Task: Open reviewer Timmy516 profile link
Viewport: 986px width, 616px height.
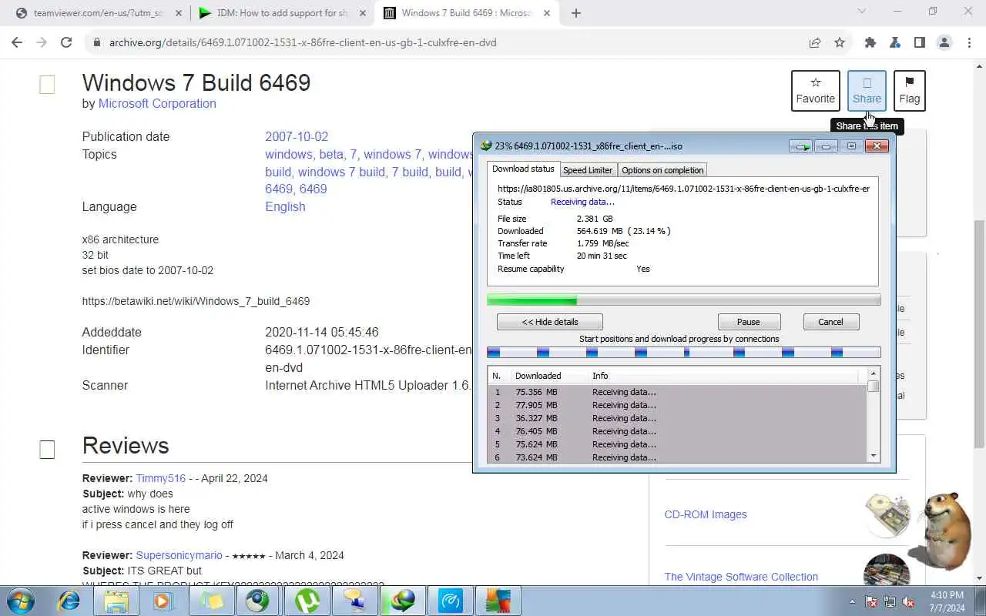Action: (161, 478)
